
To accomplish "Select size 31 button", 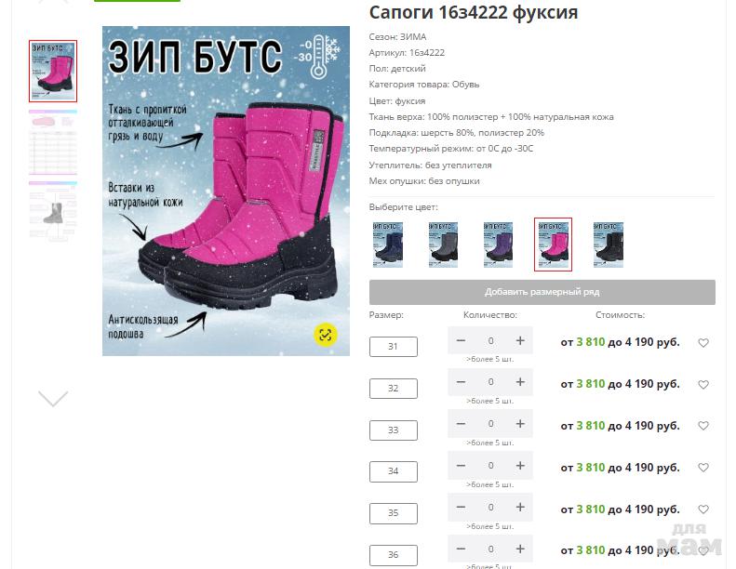I will pos(394,347).
